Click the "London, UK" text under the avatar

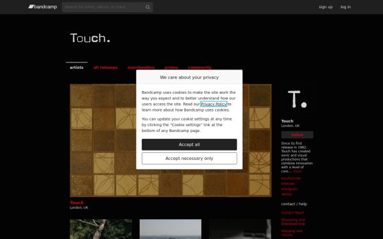290,126
